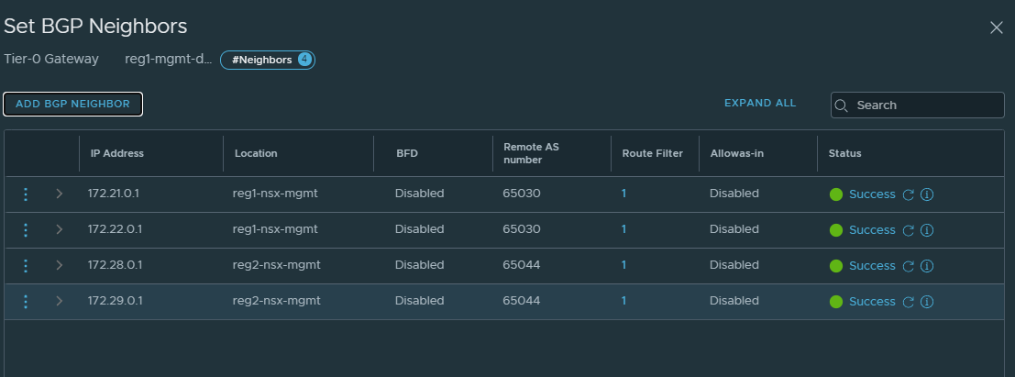Expand row for neighbor 172.21.0.1

(x=60, y=194)
